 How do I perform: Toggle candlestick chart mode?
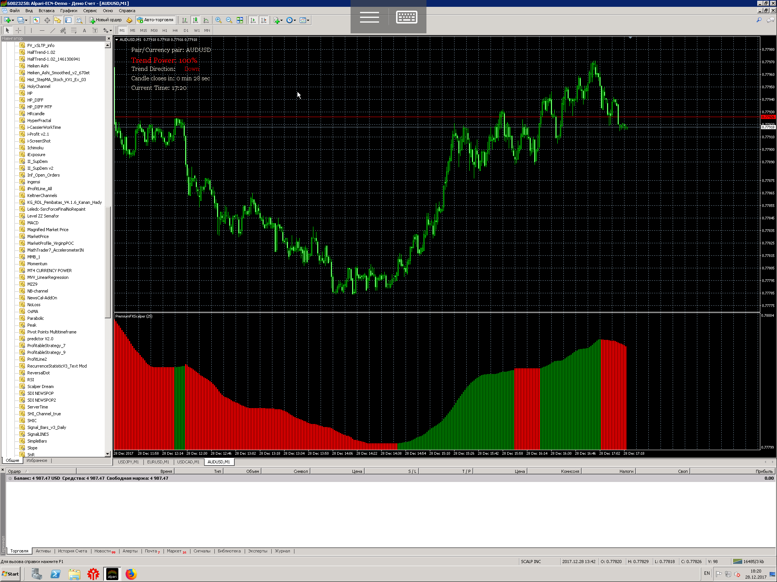tap(195, 20)
